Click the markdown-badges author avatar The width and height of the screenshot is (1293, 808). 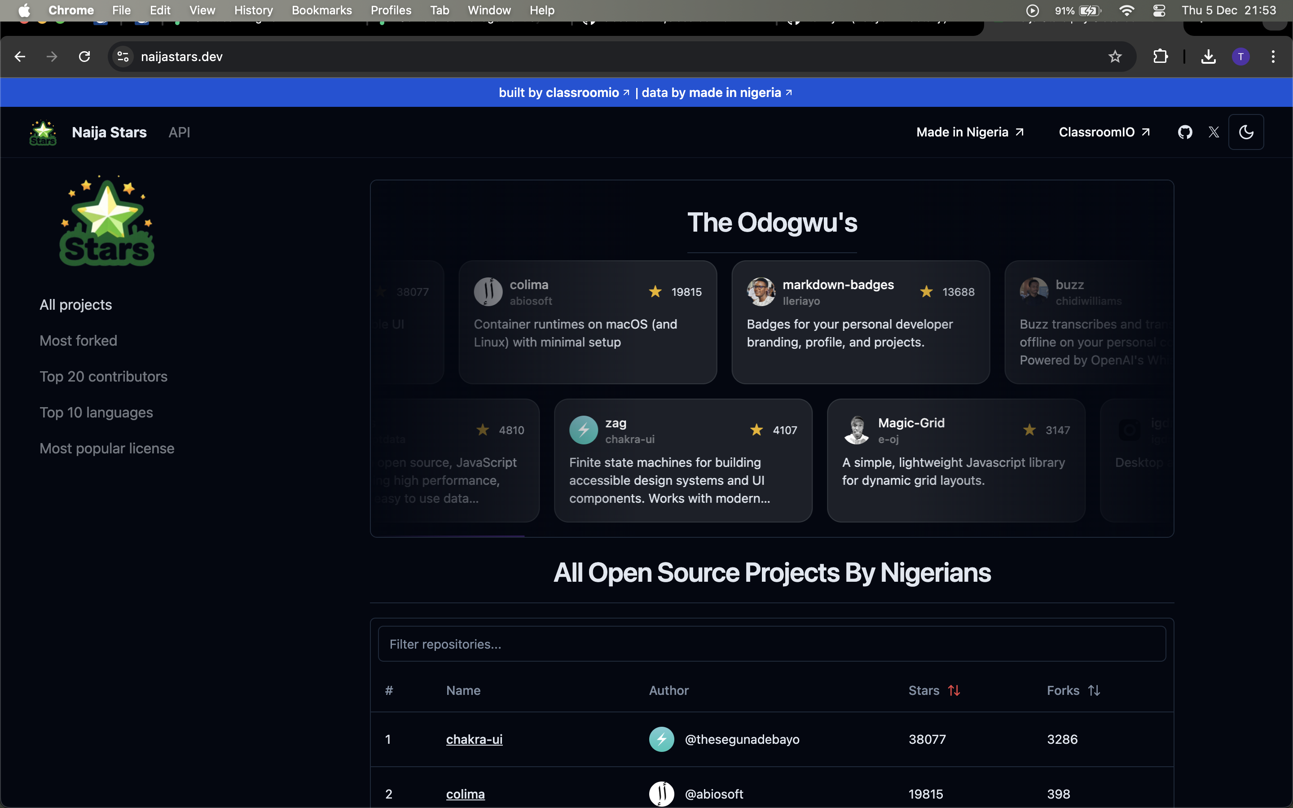[x=761, y=292]
